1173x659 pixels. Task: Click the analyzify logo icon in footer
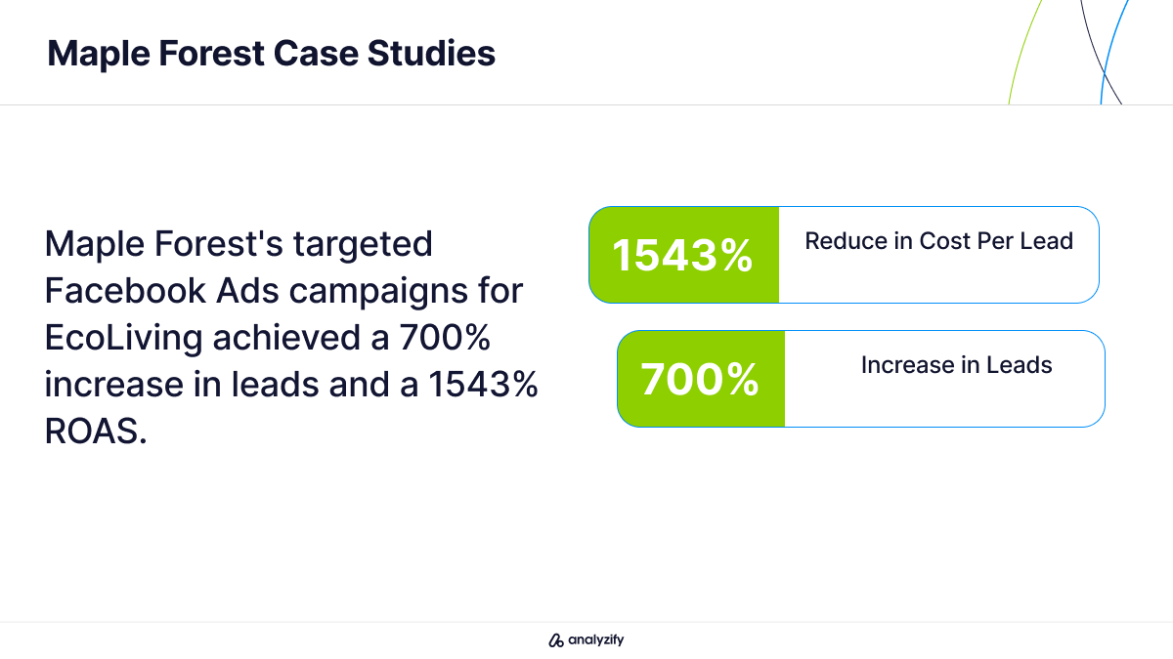[556, 640]
